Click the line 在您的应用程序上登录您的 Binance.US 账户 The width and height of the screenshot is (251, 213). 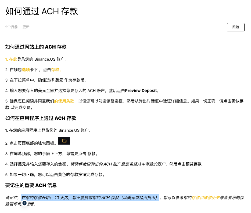48,130
